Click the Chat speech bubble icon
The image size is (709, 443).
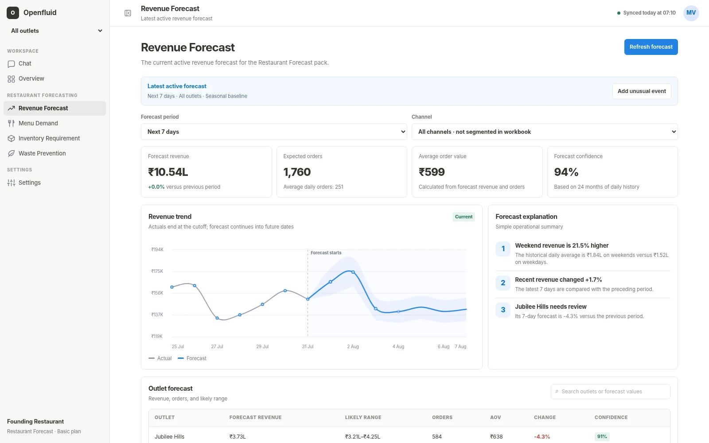[x=12, y=64]
